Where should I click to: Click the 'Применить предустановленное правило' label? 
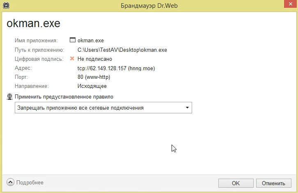[x=64, y=97]
